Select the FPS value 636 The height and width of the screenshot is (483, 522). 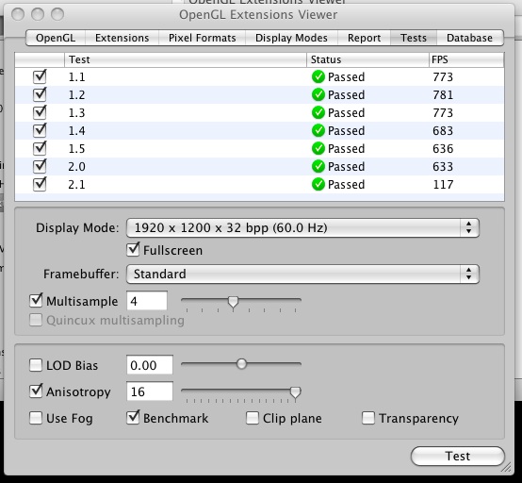[443, 149]
